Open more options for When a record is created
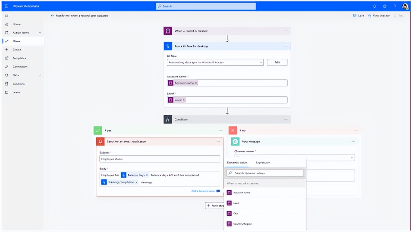The image size is (411, 232). click(286, 31)
